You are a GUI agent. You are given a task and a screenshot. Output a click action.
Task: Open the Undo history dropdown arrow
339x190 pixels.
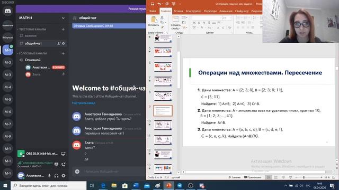coord(163,4)
